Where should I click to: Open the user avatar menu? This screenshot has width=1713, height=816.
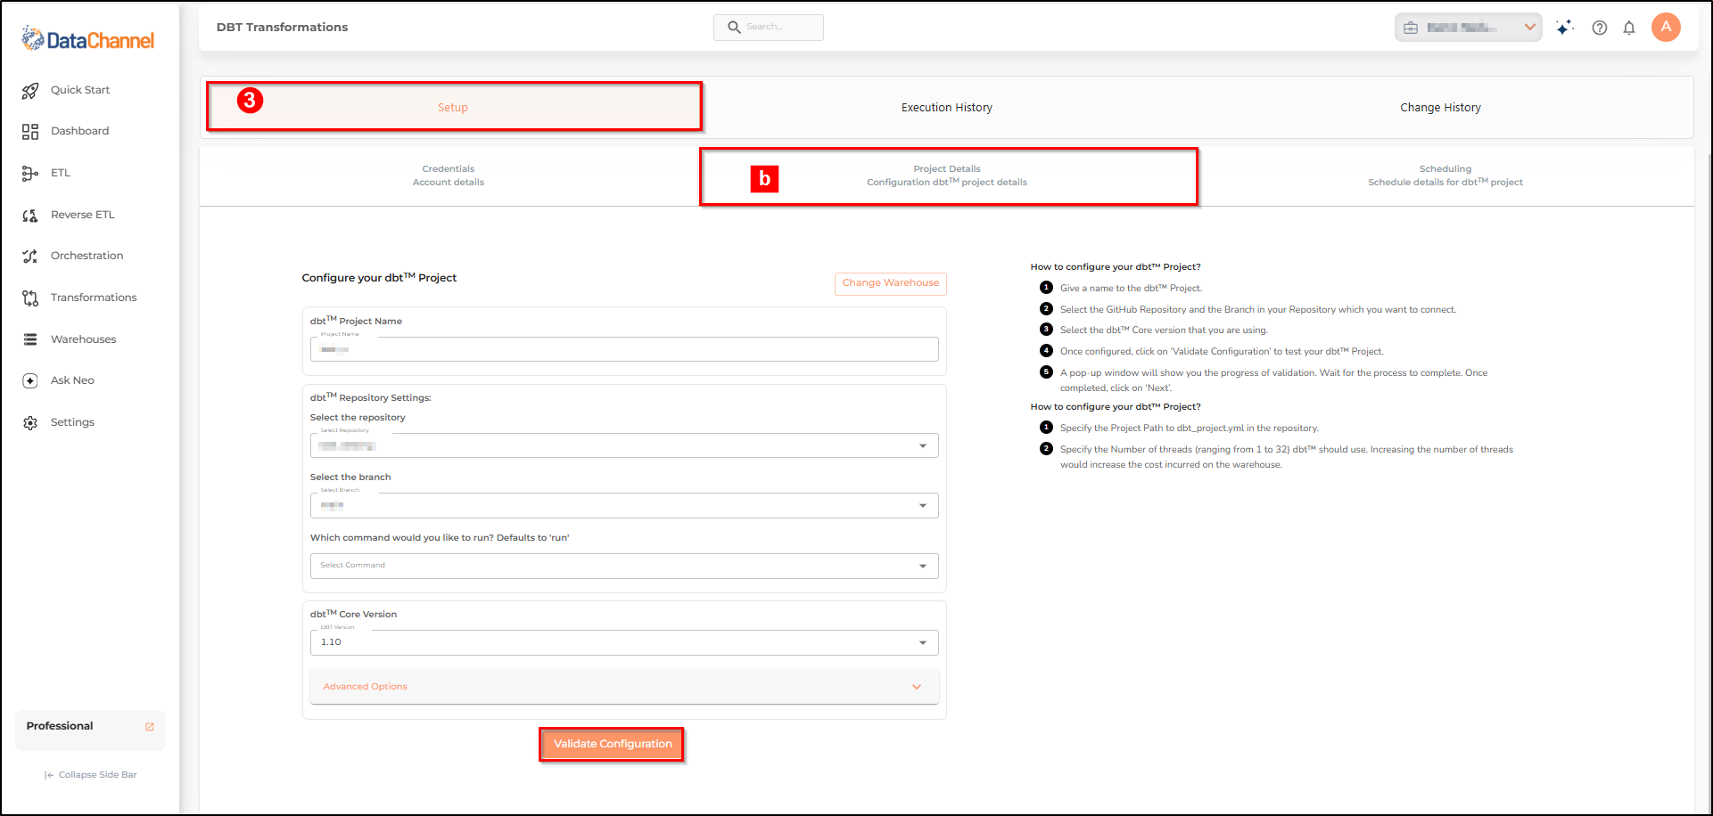(1666, 27)
